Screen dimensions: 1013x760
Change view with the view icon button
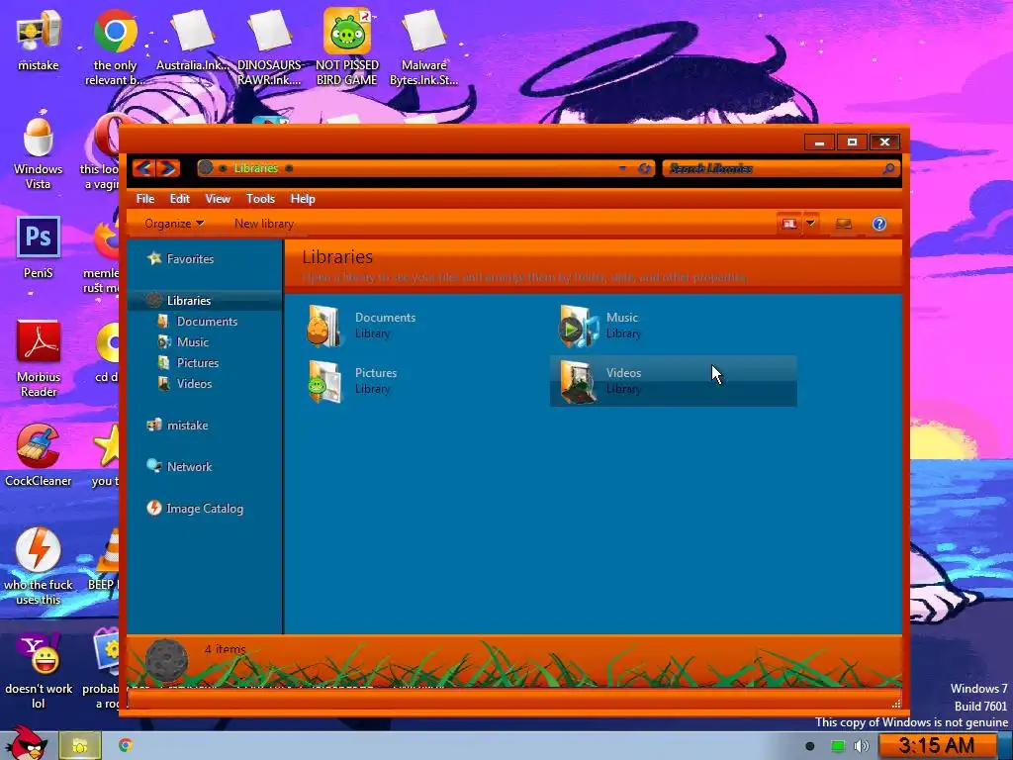click(x=788, y=224)
